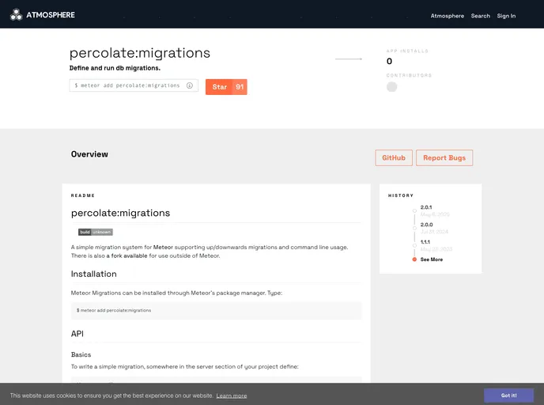
Task: Click the README code block install command
Action: (x=217, y=310)
